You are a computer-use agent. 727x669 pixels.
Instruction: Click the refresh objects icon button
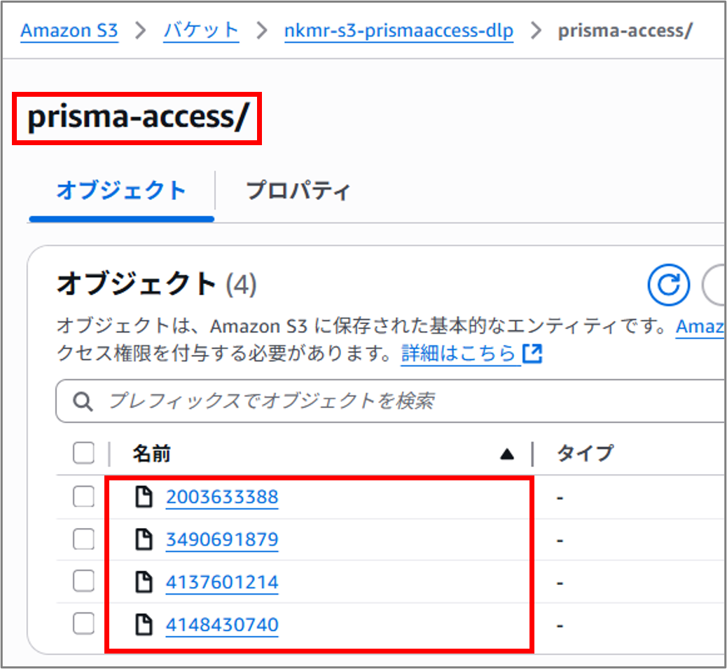click(669, 285)
